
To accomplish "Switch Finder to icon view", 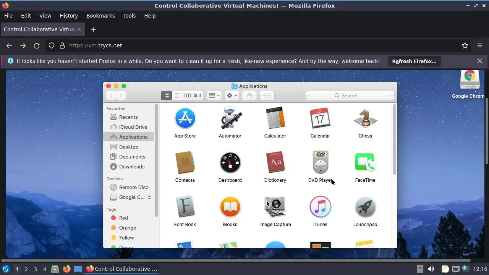I will coord(167,95).
